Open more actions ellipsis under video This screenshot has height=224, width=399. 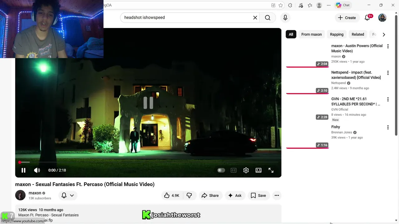(x=276, y=195)
